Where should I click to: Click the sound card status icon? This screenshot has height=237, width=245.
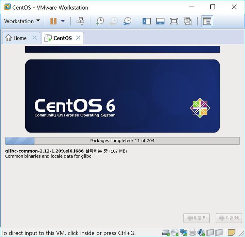(x=201, y=233)
